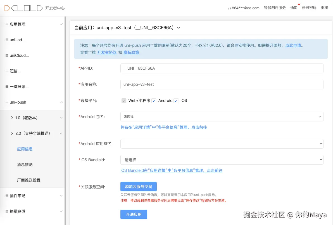Click the 添加云服务空间 button
The height and width of the screenshot is (225, 333).
(139, 187)
